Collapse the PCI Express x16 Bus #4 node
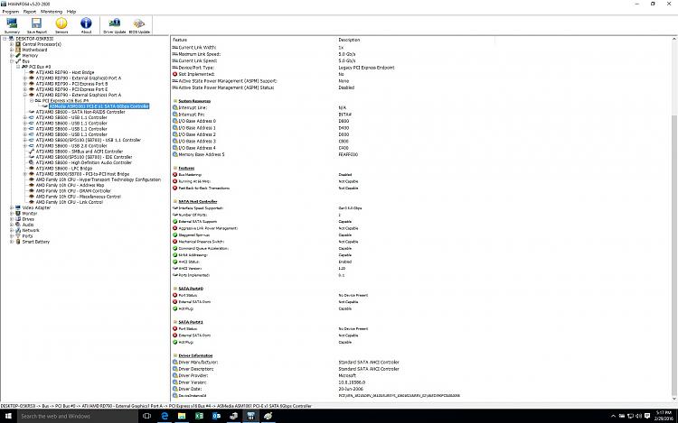The height and width of the screenshot is (423, 678). [x=32, y=100]
